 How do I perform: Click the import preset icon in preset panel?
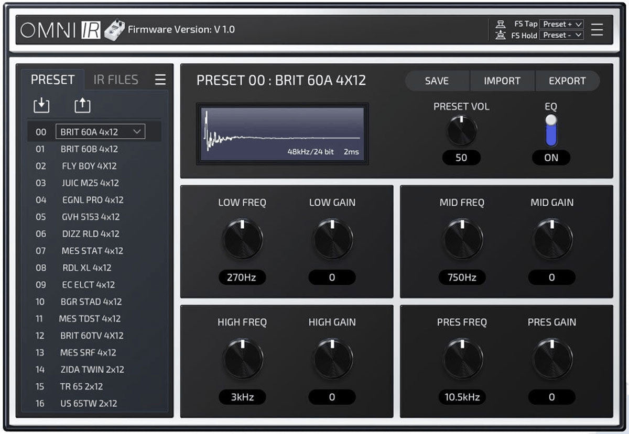tap(41, 105)
